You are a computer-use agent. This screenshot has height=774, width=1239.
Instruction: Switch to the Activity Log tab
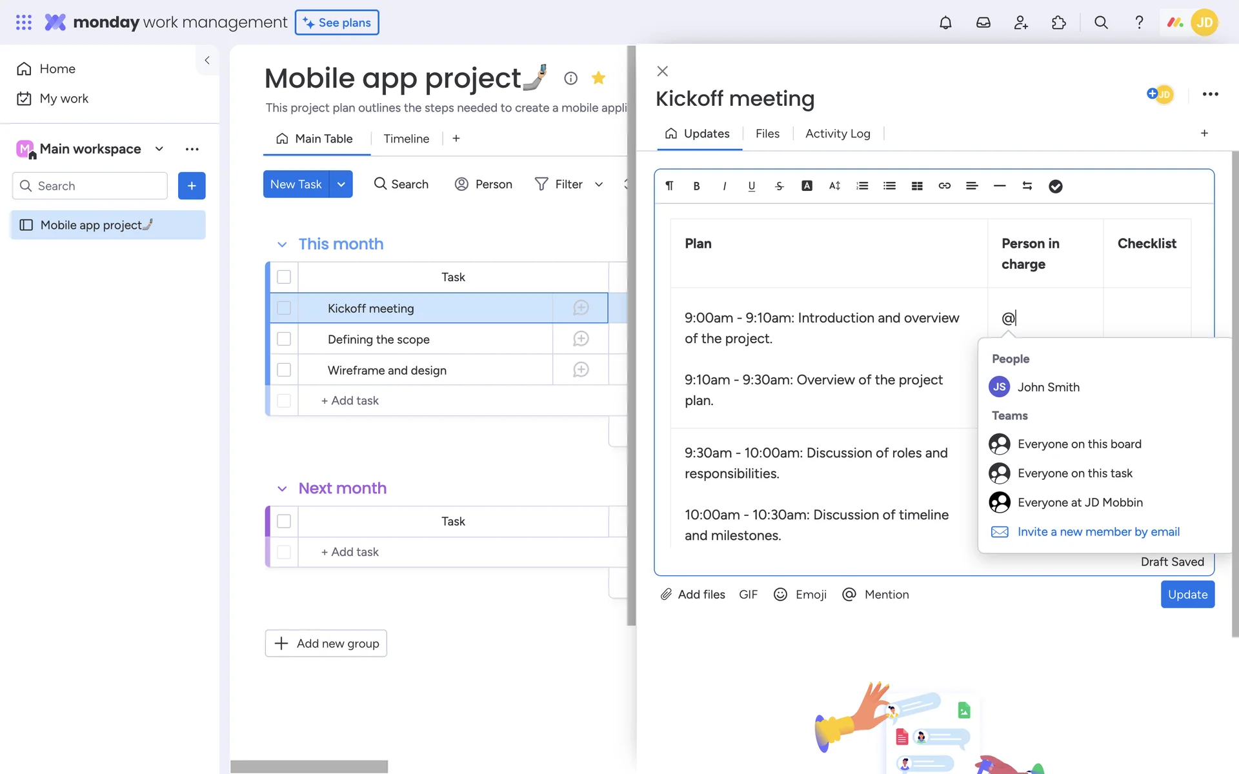tap(837, 134)
